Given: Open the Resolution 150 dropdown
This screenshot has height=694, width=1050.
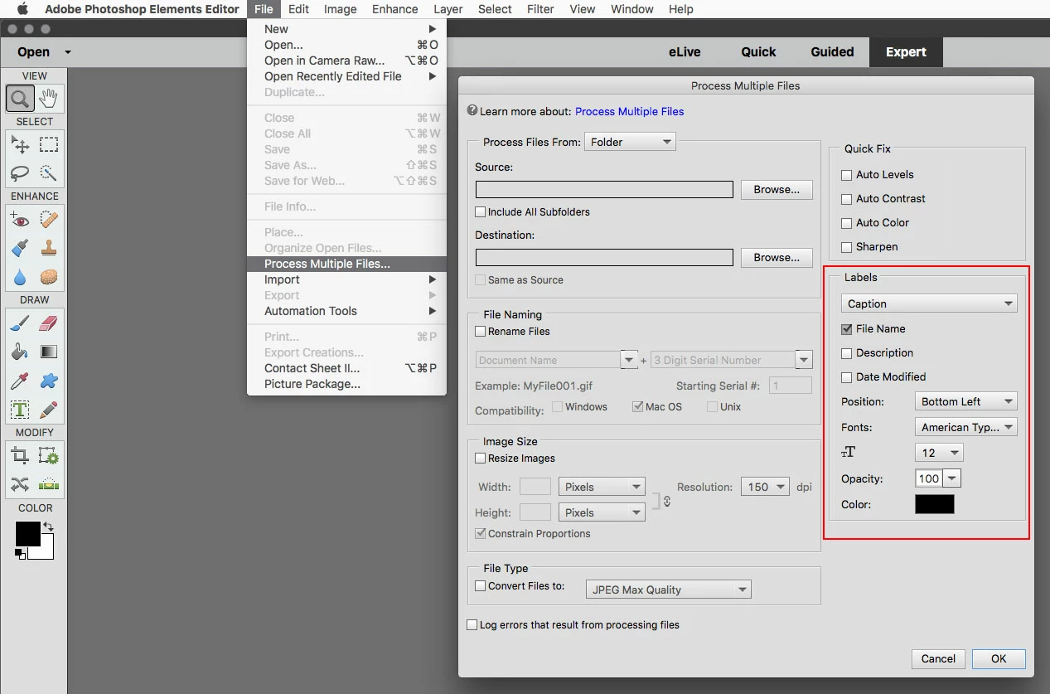Looking at the screenshot, I should coord(765,487).
